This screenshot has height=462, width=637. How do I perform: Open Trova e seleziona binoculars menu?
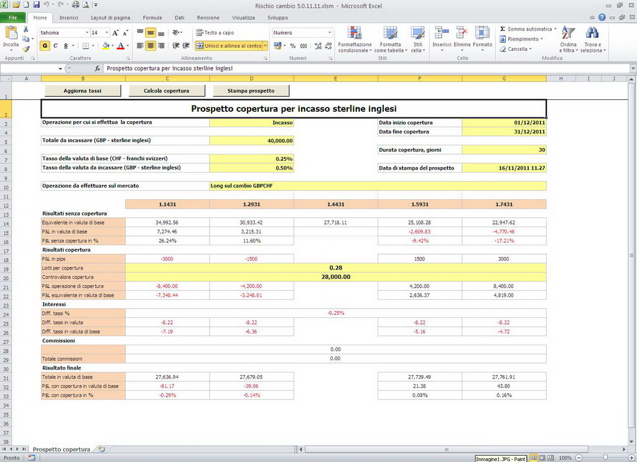tap(593, 39)
